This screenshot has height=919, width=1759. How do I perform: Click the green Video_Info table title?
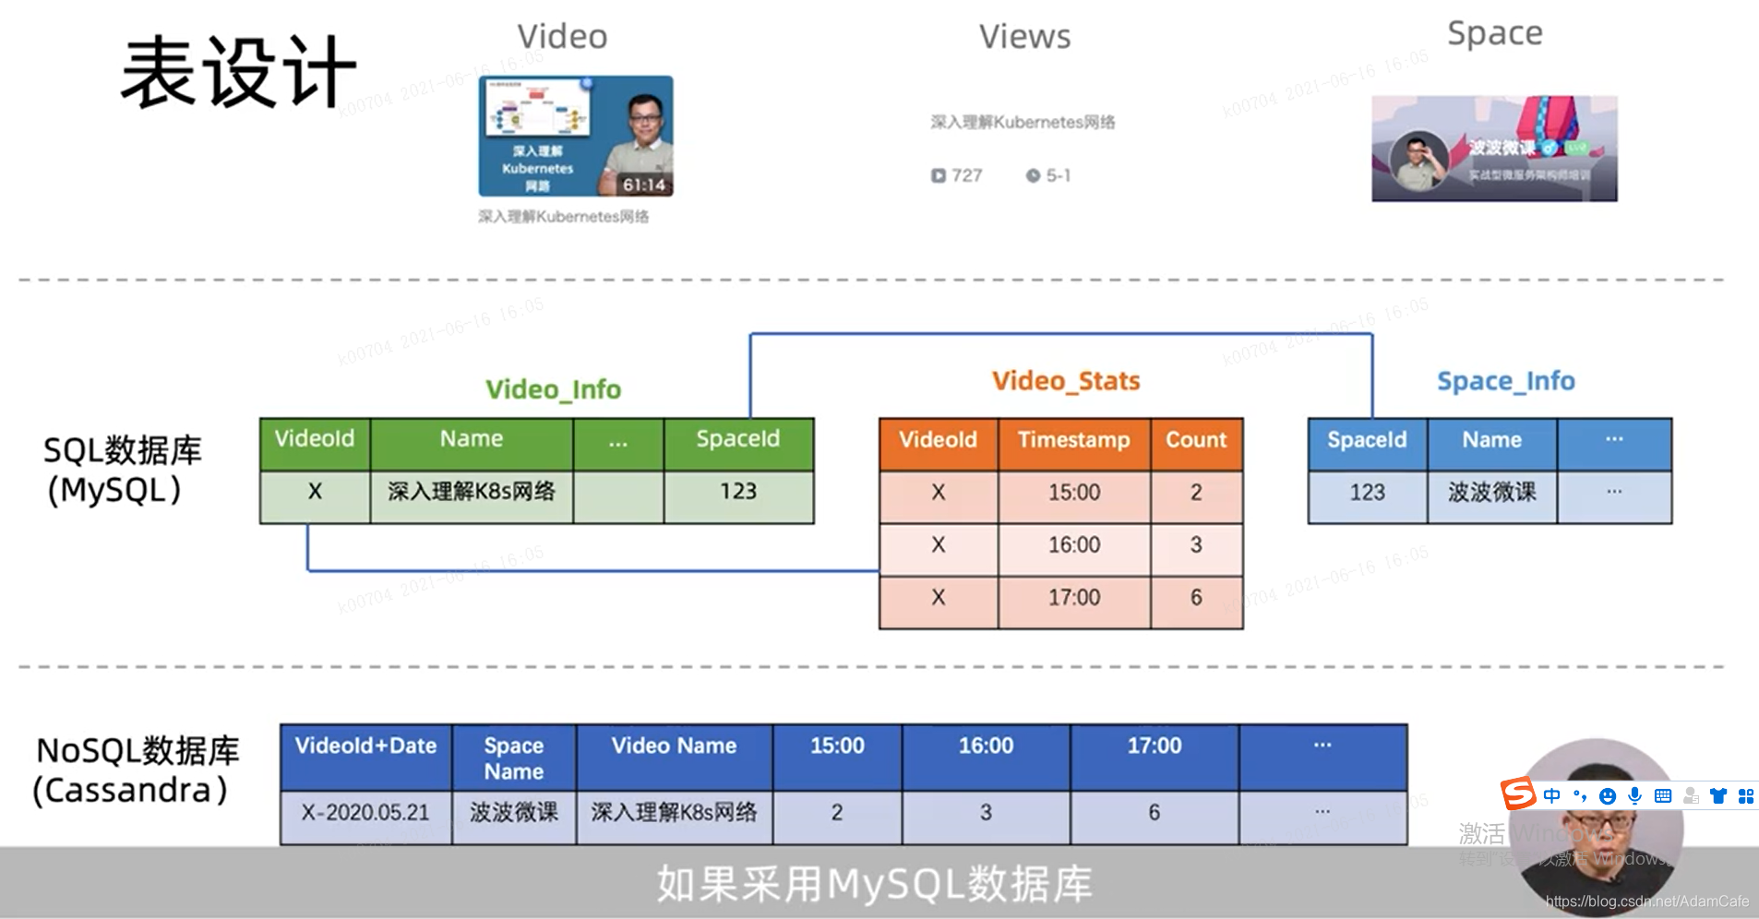pyautogui.click(x=554, y=389)
